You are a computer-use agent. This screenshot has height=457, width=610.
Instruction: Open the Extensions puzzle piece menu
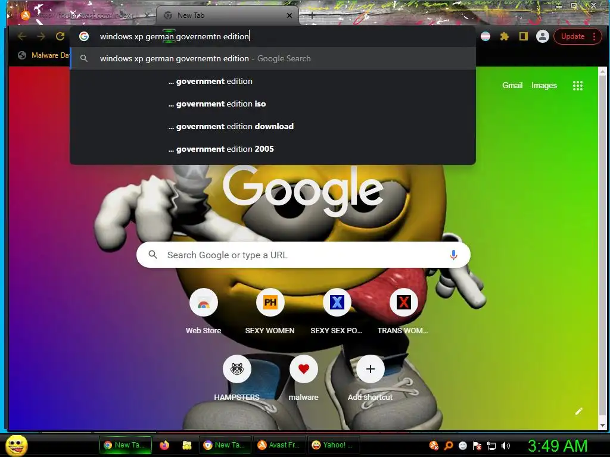(x=505, y=36)
